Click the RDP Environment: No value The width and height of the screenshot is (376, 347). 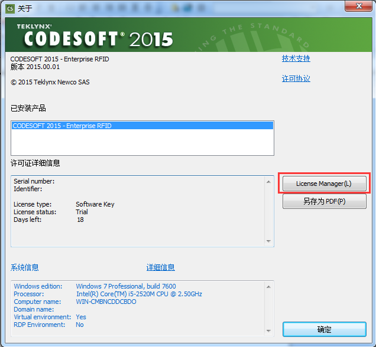pos(80,325)
